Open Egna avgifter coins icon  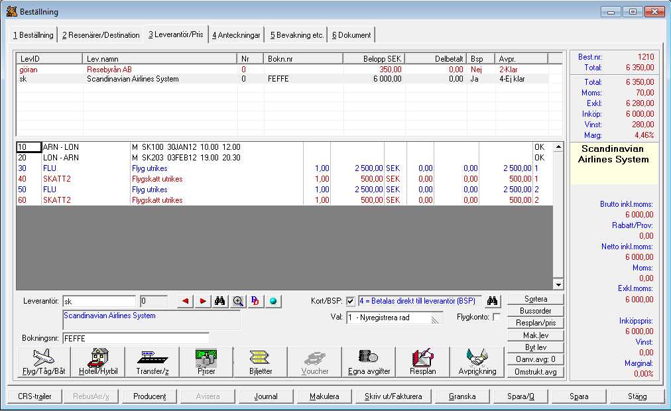pyautogui.click(x=369, y=362)
